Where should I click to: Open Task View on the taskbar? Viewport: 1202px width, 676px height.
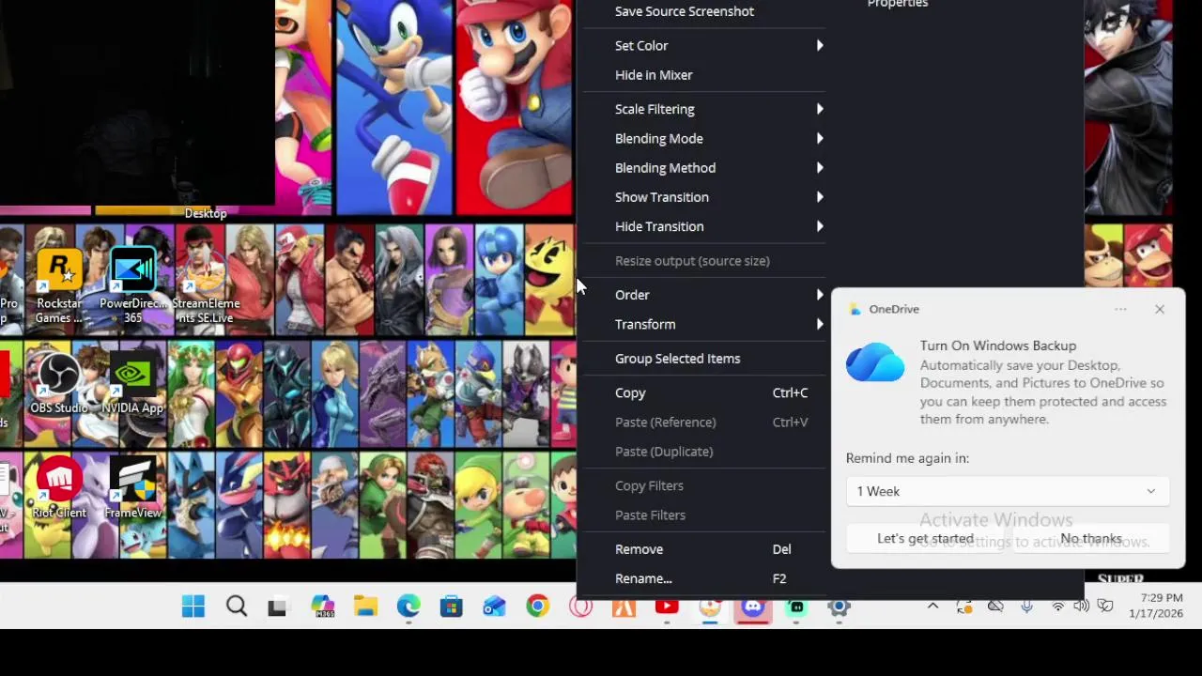point(277,607)
